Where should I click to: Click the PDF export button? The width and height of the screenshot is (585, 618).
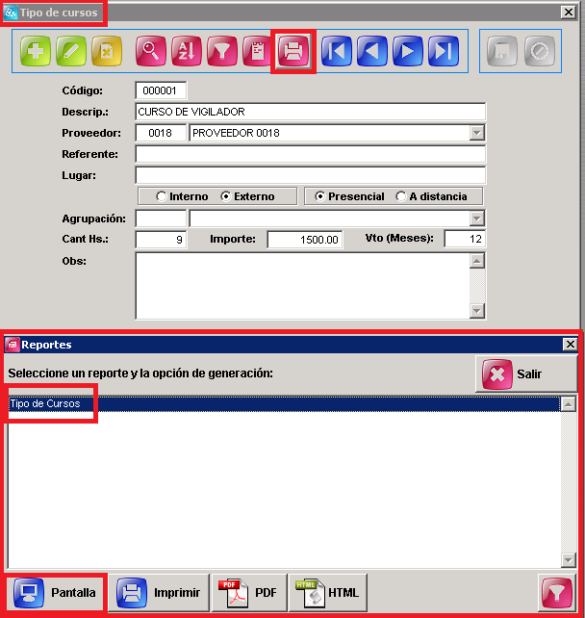pyautogui.click(x=249, y=593)
